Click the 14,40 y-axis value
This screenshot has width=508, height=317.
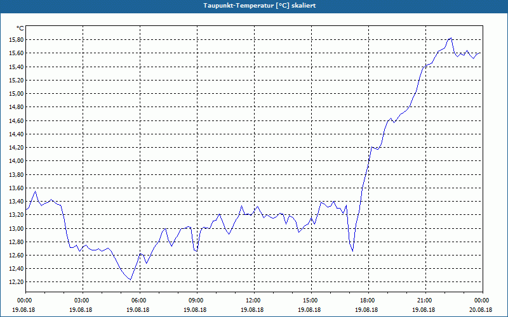point(17,134)
